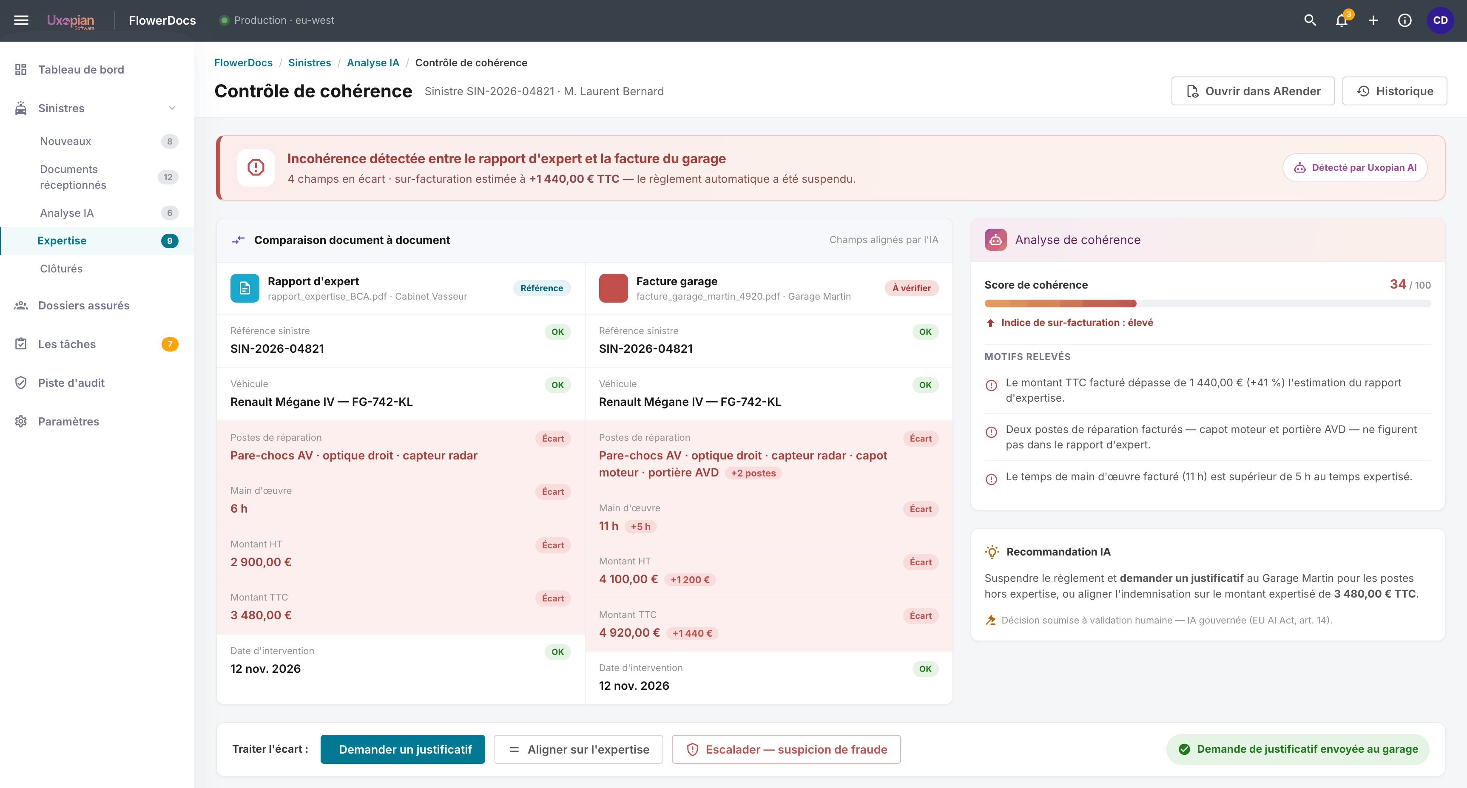This screenshot has width=1467, height=788.
Task: Click 'Champs alignés par l'IA' label
Action: tap(883, 240)
